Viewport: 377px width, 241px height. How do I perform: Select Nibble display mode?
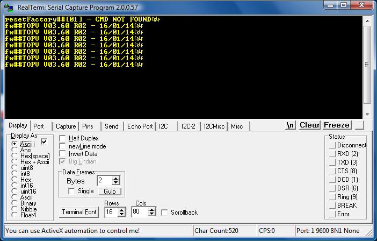pos(14,209)
